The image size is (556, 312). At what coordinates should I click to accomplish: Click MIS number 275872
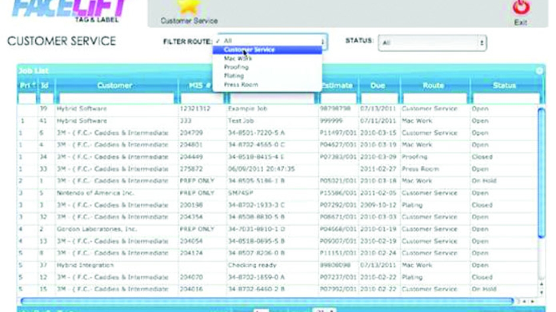pos(190,169)
